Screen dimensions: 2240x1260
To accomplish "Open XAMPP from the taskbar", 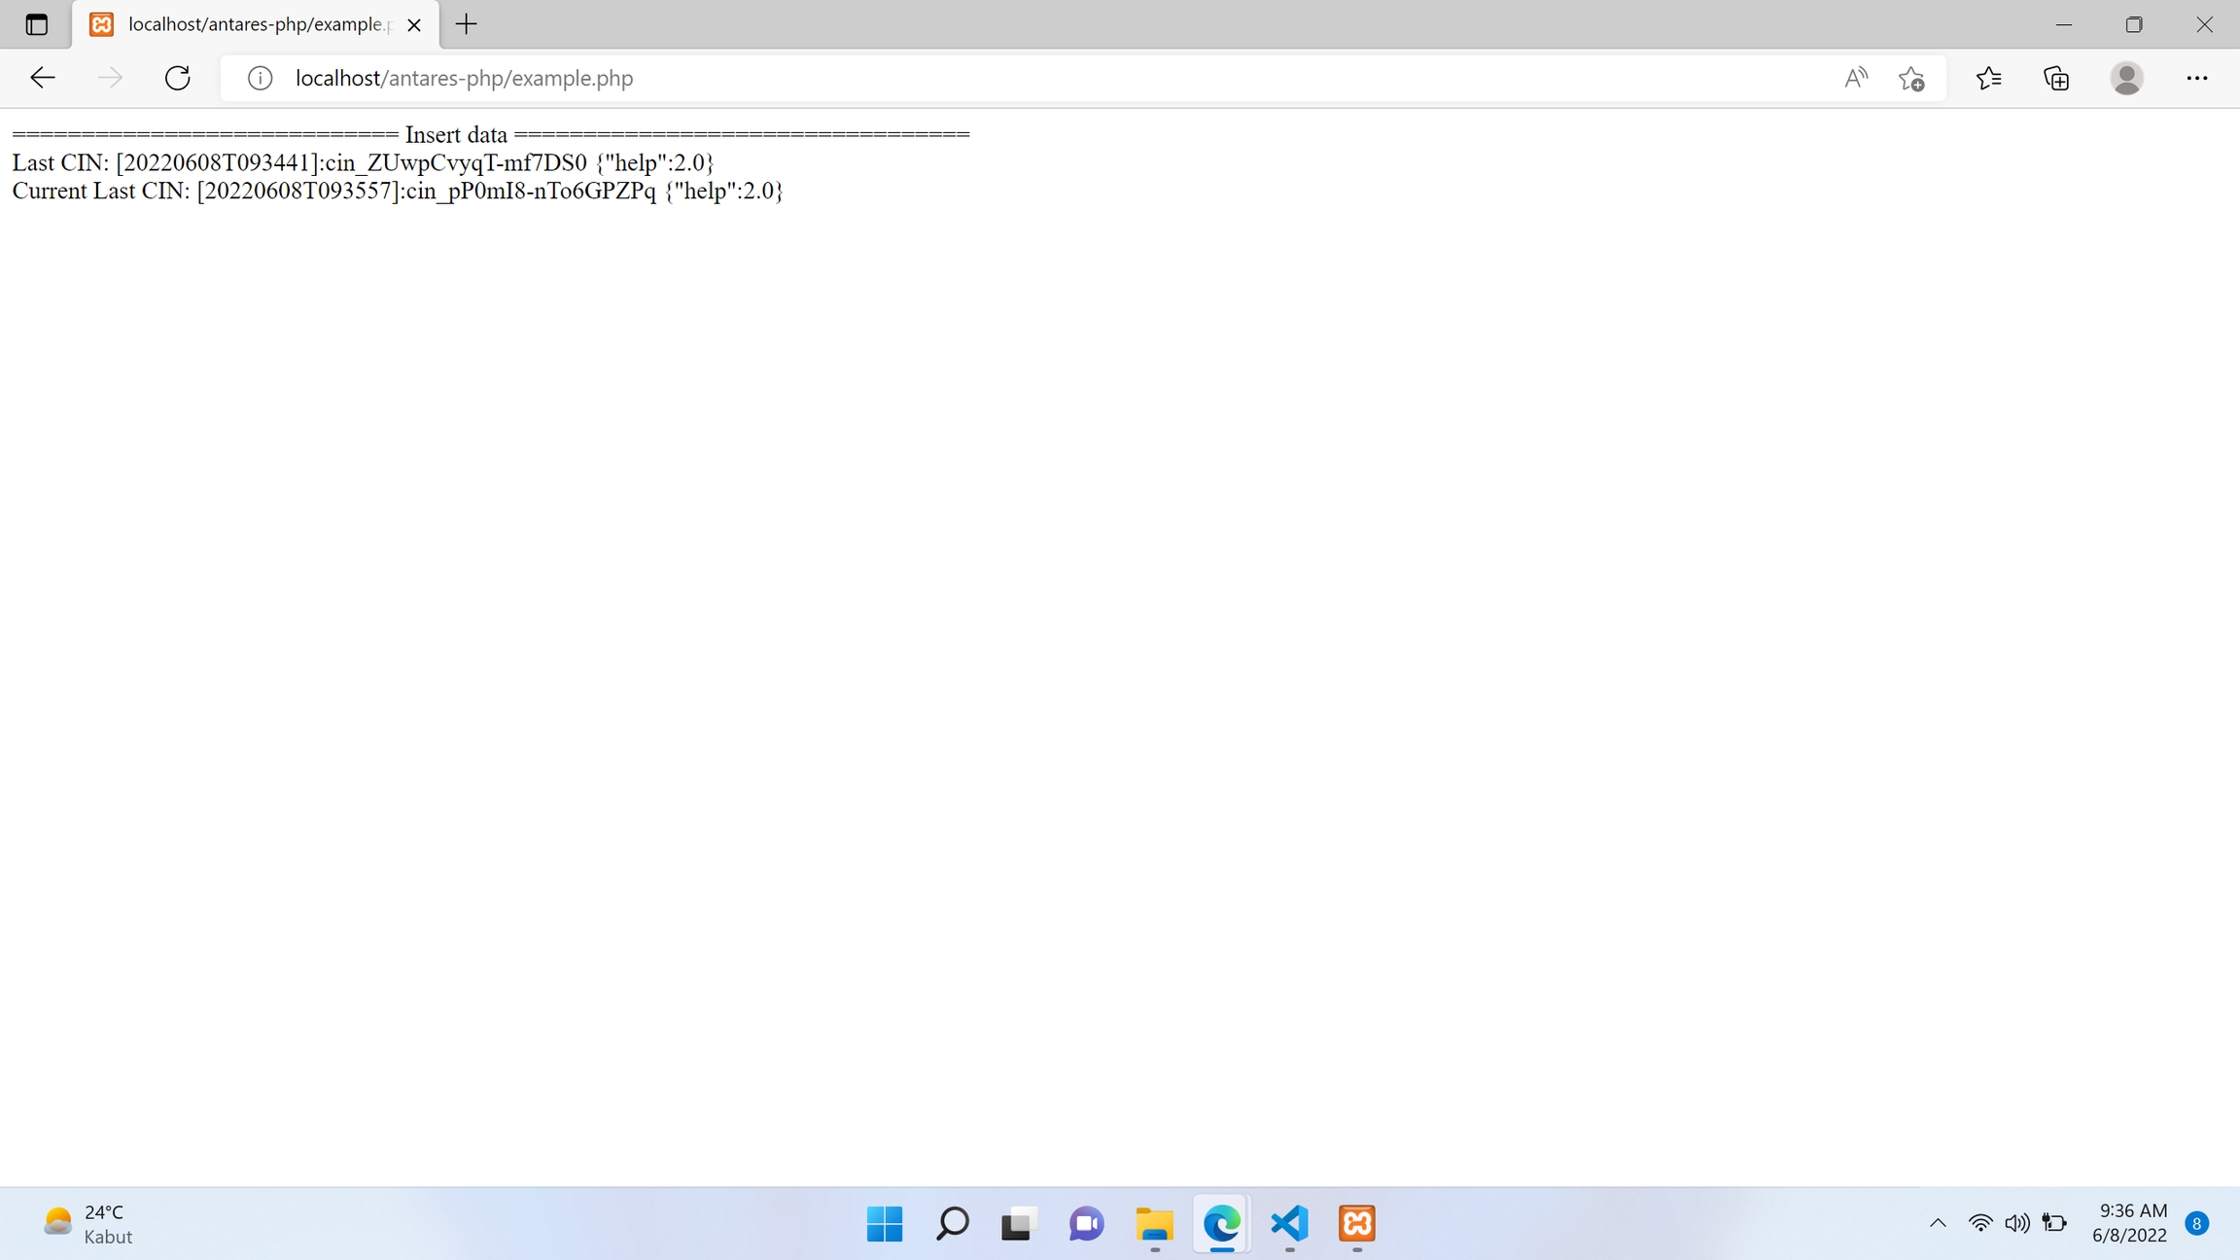I will tap(1356, 1223).
